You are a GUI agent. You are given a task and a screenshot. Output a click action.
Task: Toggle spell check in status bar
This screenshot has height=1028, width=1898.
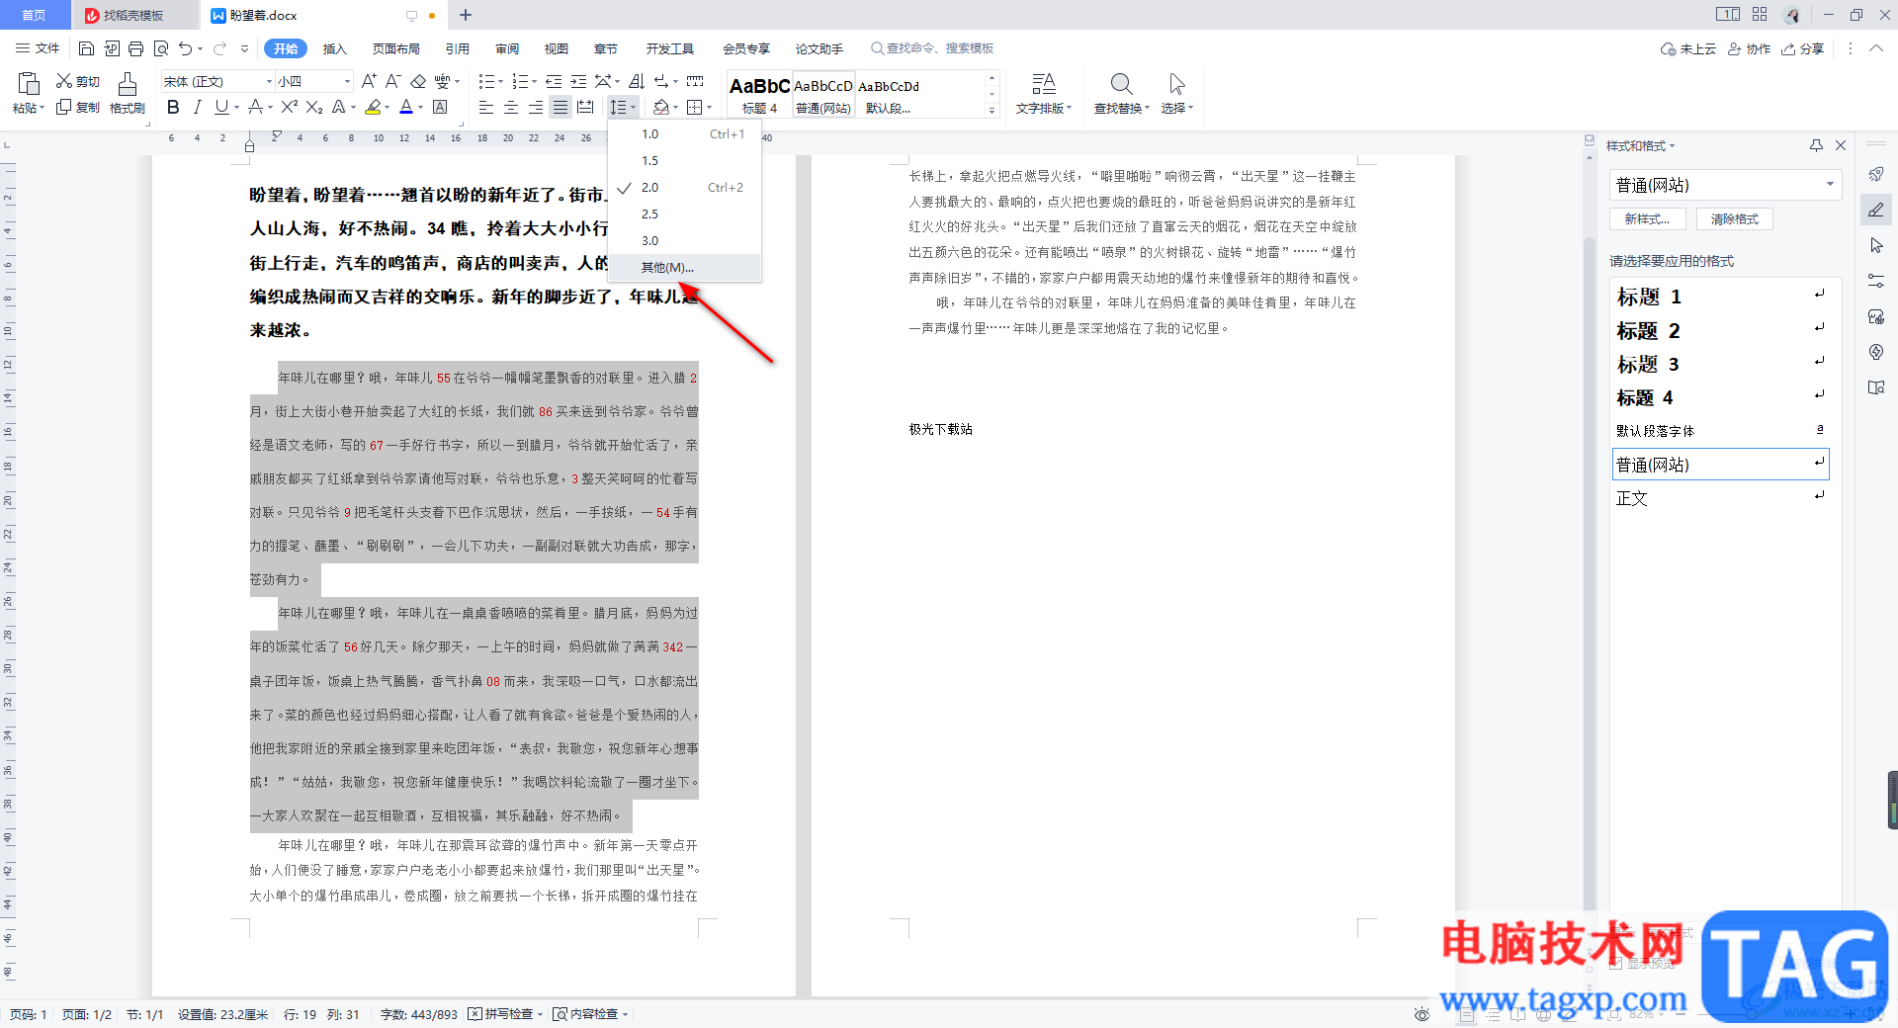coord(505,1014)
